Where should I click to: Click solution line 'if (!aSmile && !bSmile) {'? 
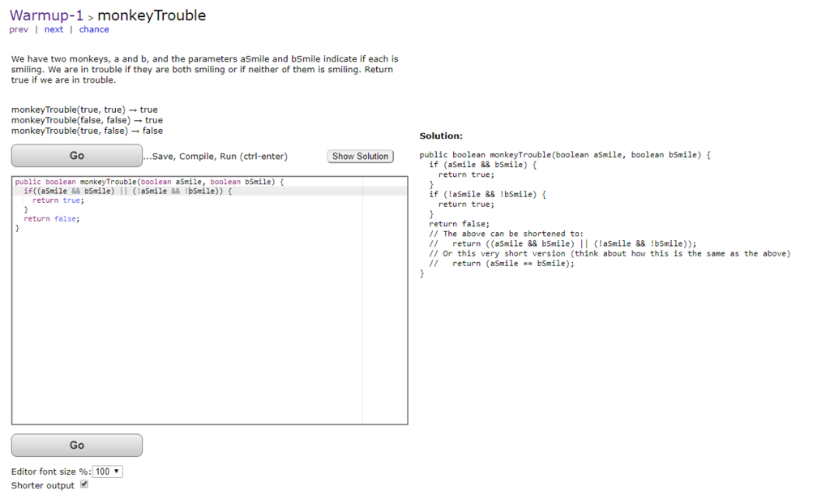487,195
